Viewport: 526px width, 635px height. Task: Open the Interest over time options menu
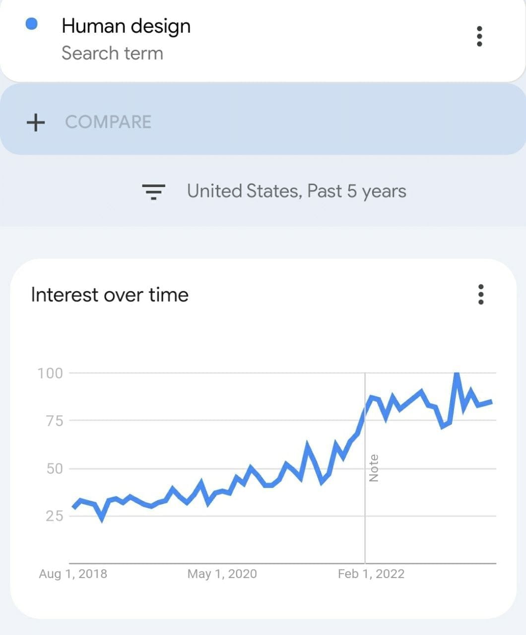coord(480,295)
